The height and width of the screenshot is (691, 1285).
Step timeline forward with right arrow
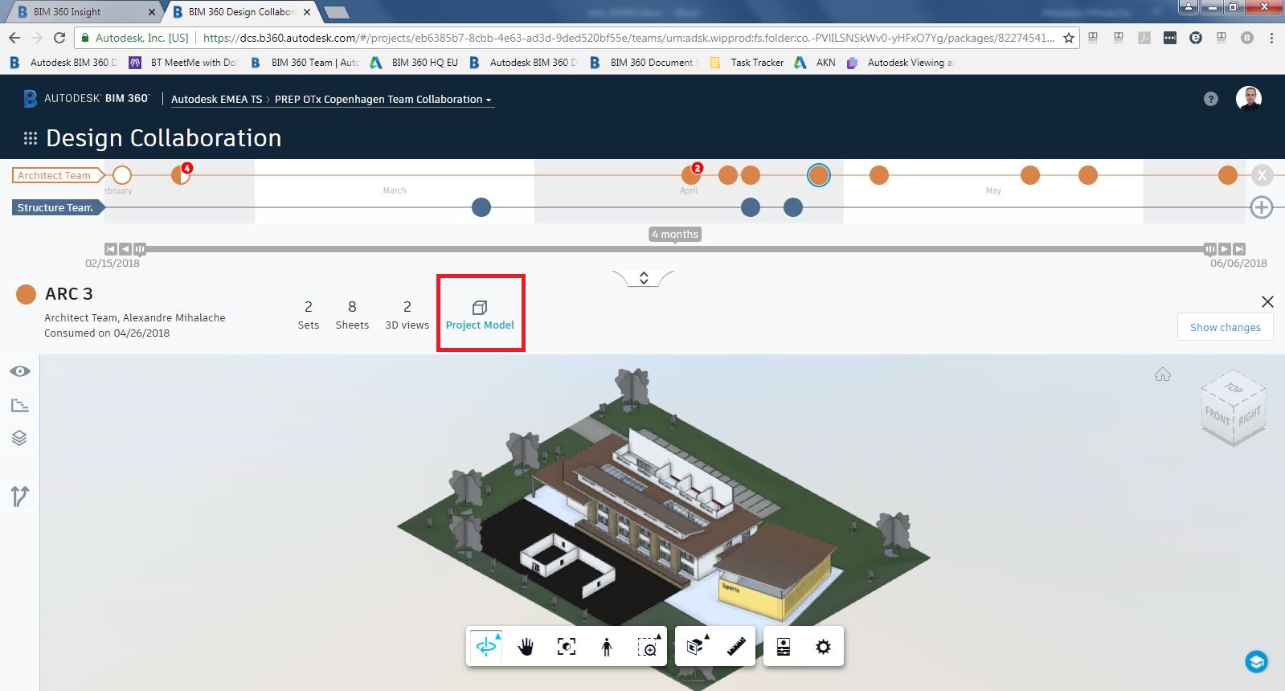[x=1225, y=249]
